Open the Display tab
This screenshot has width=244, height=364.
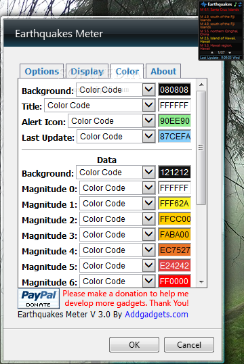tap(87, 71)
